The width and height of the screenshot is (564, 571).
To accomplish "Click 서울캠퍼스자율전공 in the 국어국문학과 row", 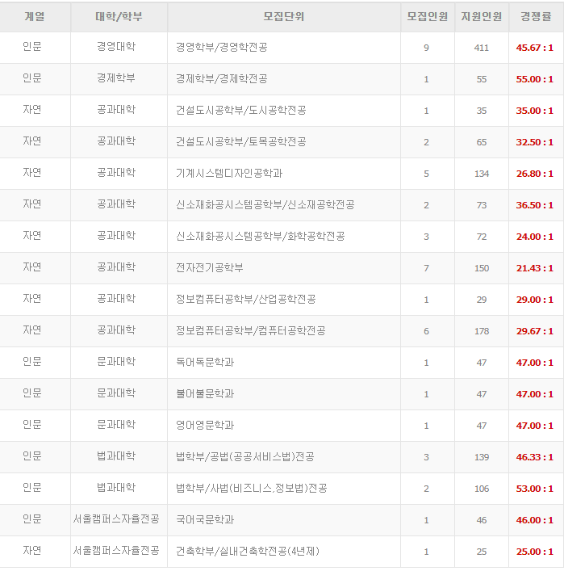I will point(116,519).
